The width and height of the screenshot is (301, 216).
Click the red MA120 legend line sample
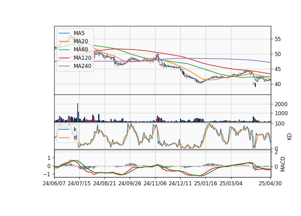64,58
